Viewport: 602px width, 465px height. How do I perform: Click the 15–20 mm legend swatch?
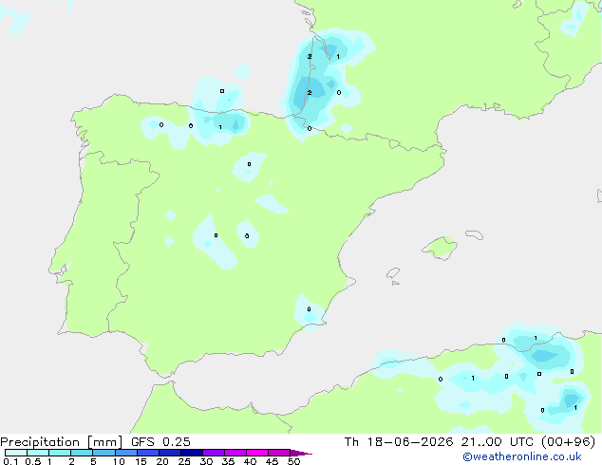[x=148, y=453]
